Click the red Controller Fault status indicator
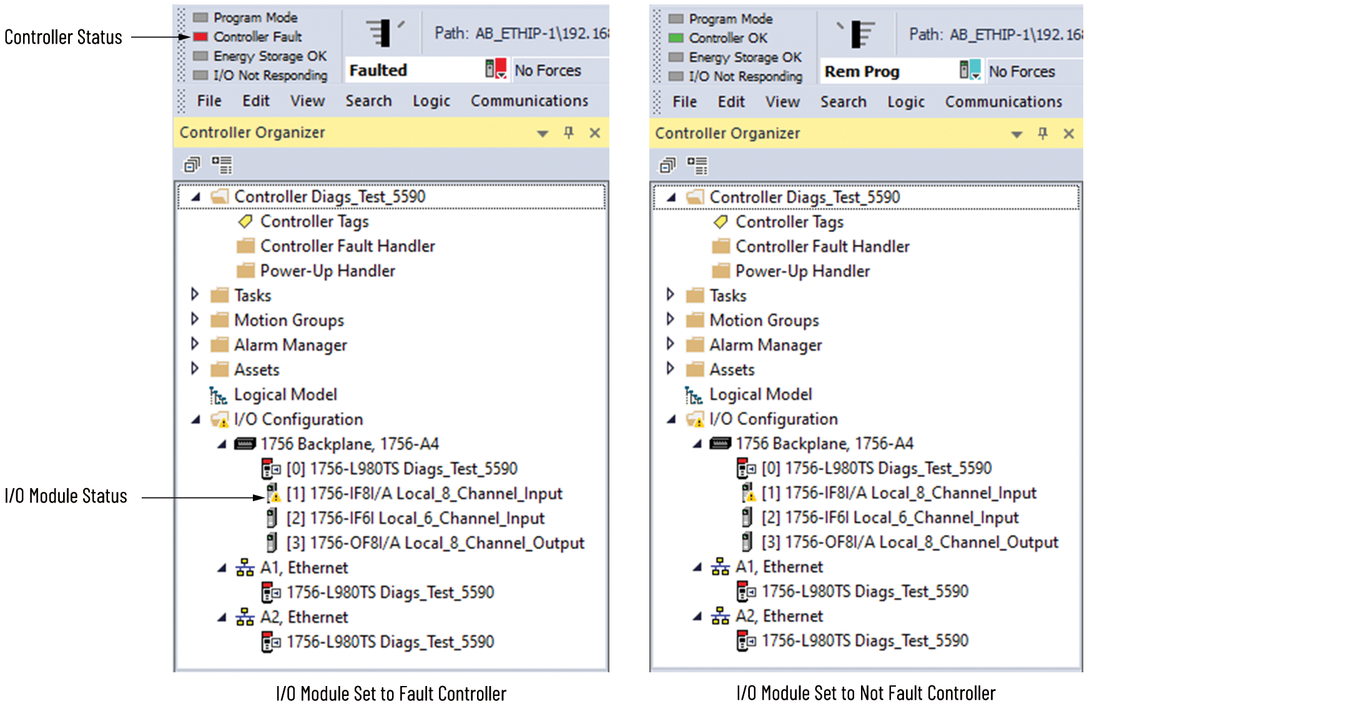The width and height of the screenshot is (1358, 706). pyautogui.click(x=200, y=37)
